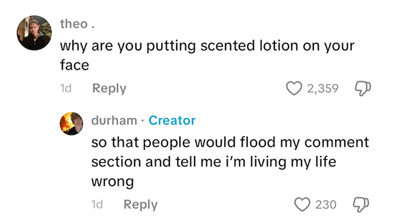Open theo's profile picture
This screenshot has height=222, width=393.
[x=34, y=33]
